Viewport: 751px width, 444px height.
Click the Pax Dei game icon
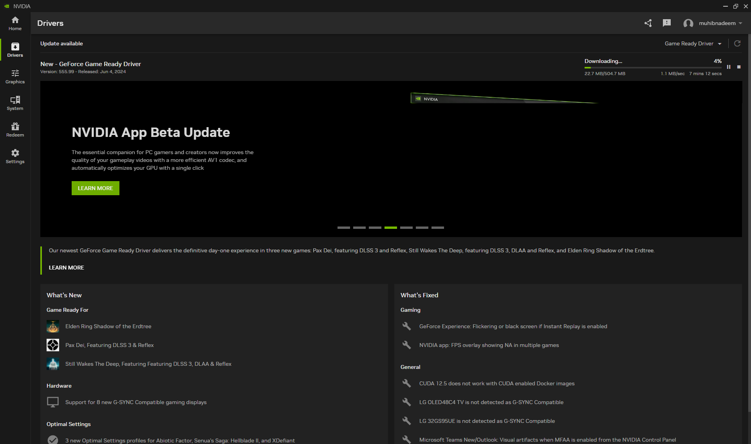pyautogui.click(x=53, y=345)
